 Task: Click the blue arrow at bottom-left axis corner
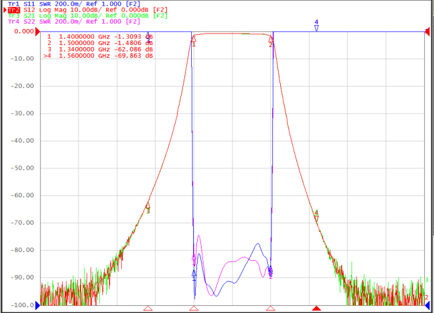(x=38, y=305)
